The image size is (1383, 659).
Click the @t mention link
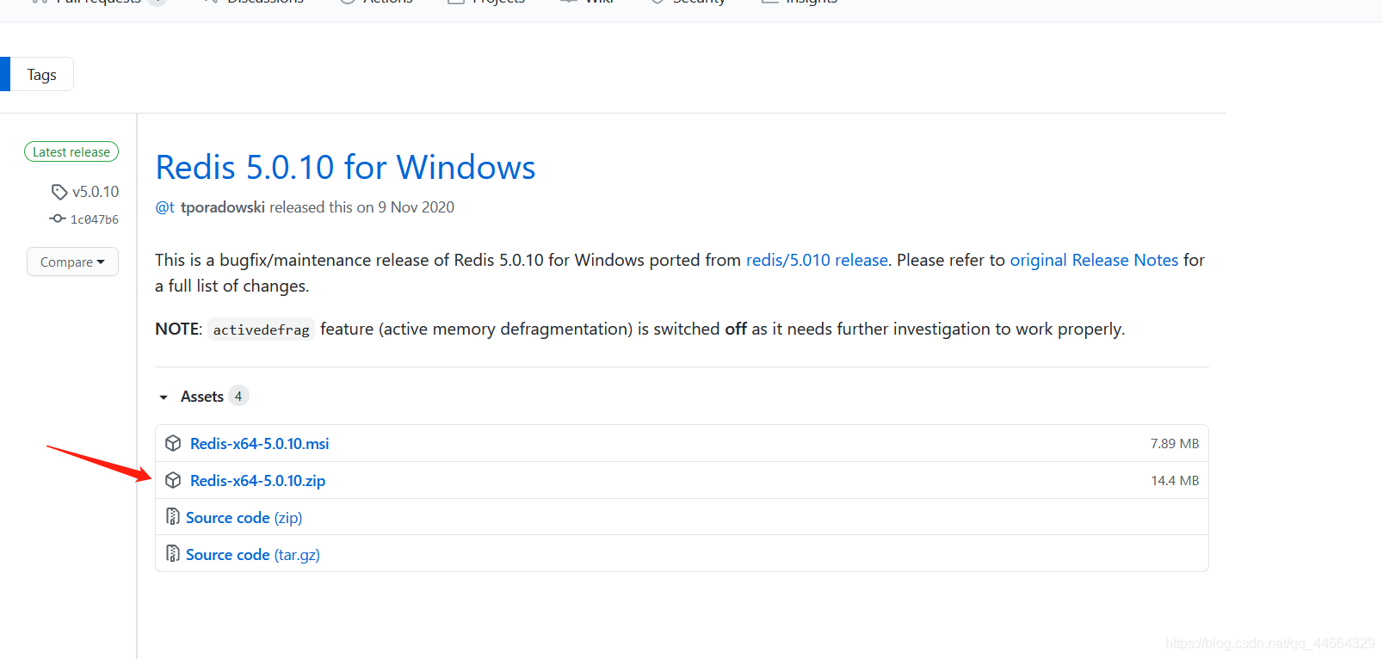tap(164, 207)
